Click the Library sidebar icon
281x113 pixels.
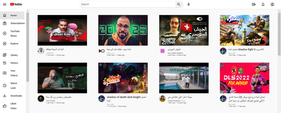(x=5, y=55)
